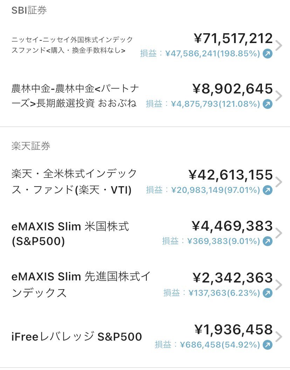Tap the blue arrow icon beside ¥47,586,241 profit
The width and height of the screenshot is (290, 370).
[268, 54]
